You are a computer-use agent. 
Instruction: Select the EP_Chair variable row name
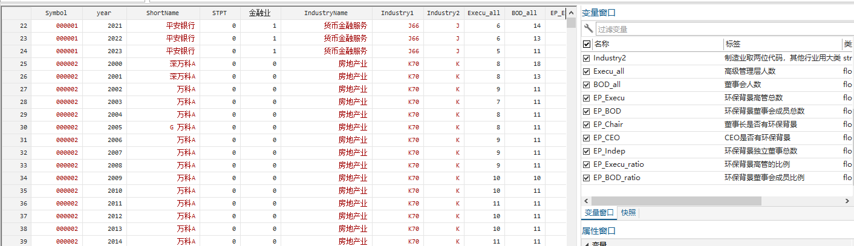[608, 125]
